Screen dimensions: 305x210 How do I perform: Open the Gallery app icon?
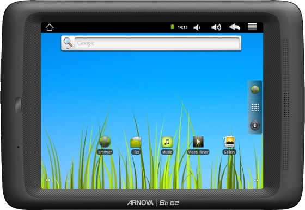tap(229, 142)
